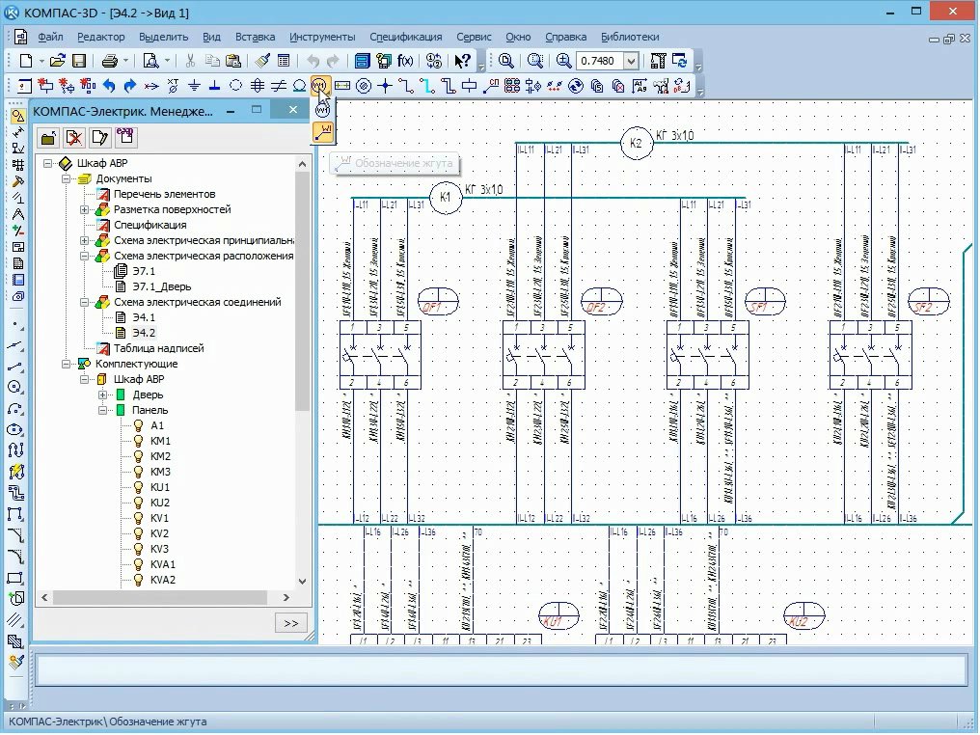Open the Инструменты menu
The height and width of the screenshot is (735, 980).
click(322, 37)
